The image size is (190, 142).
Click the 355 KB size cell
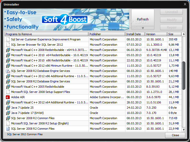[x=173, y=39]
